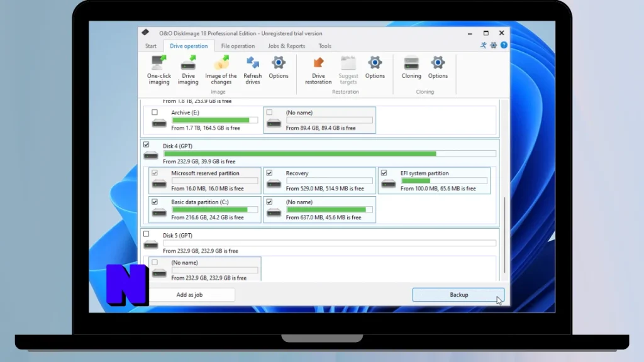
Task: Check the Archive (E:) checkbox
Action: tap(155, 112)
